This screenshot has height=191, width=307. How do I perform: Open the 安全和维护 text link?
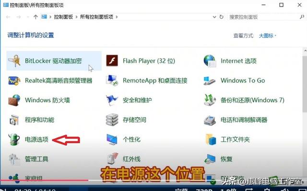[137, 100]
